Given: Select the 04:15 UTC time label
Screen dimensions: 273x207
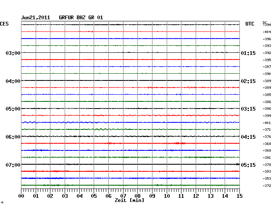Looking at the screenshot, I should coord(248,137).
